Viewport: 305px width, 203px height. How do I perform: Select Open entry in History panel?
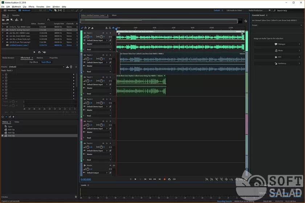[10, 126]
